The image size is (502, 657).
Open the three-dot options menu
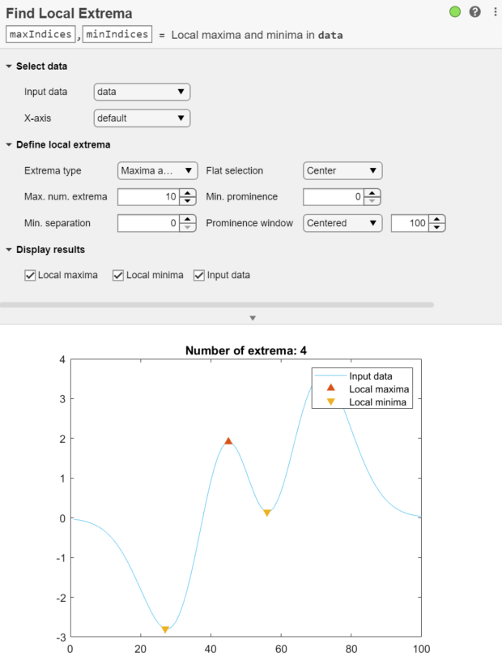click(x=495, y=12)
